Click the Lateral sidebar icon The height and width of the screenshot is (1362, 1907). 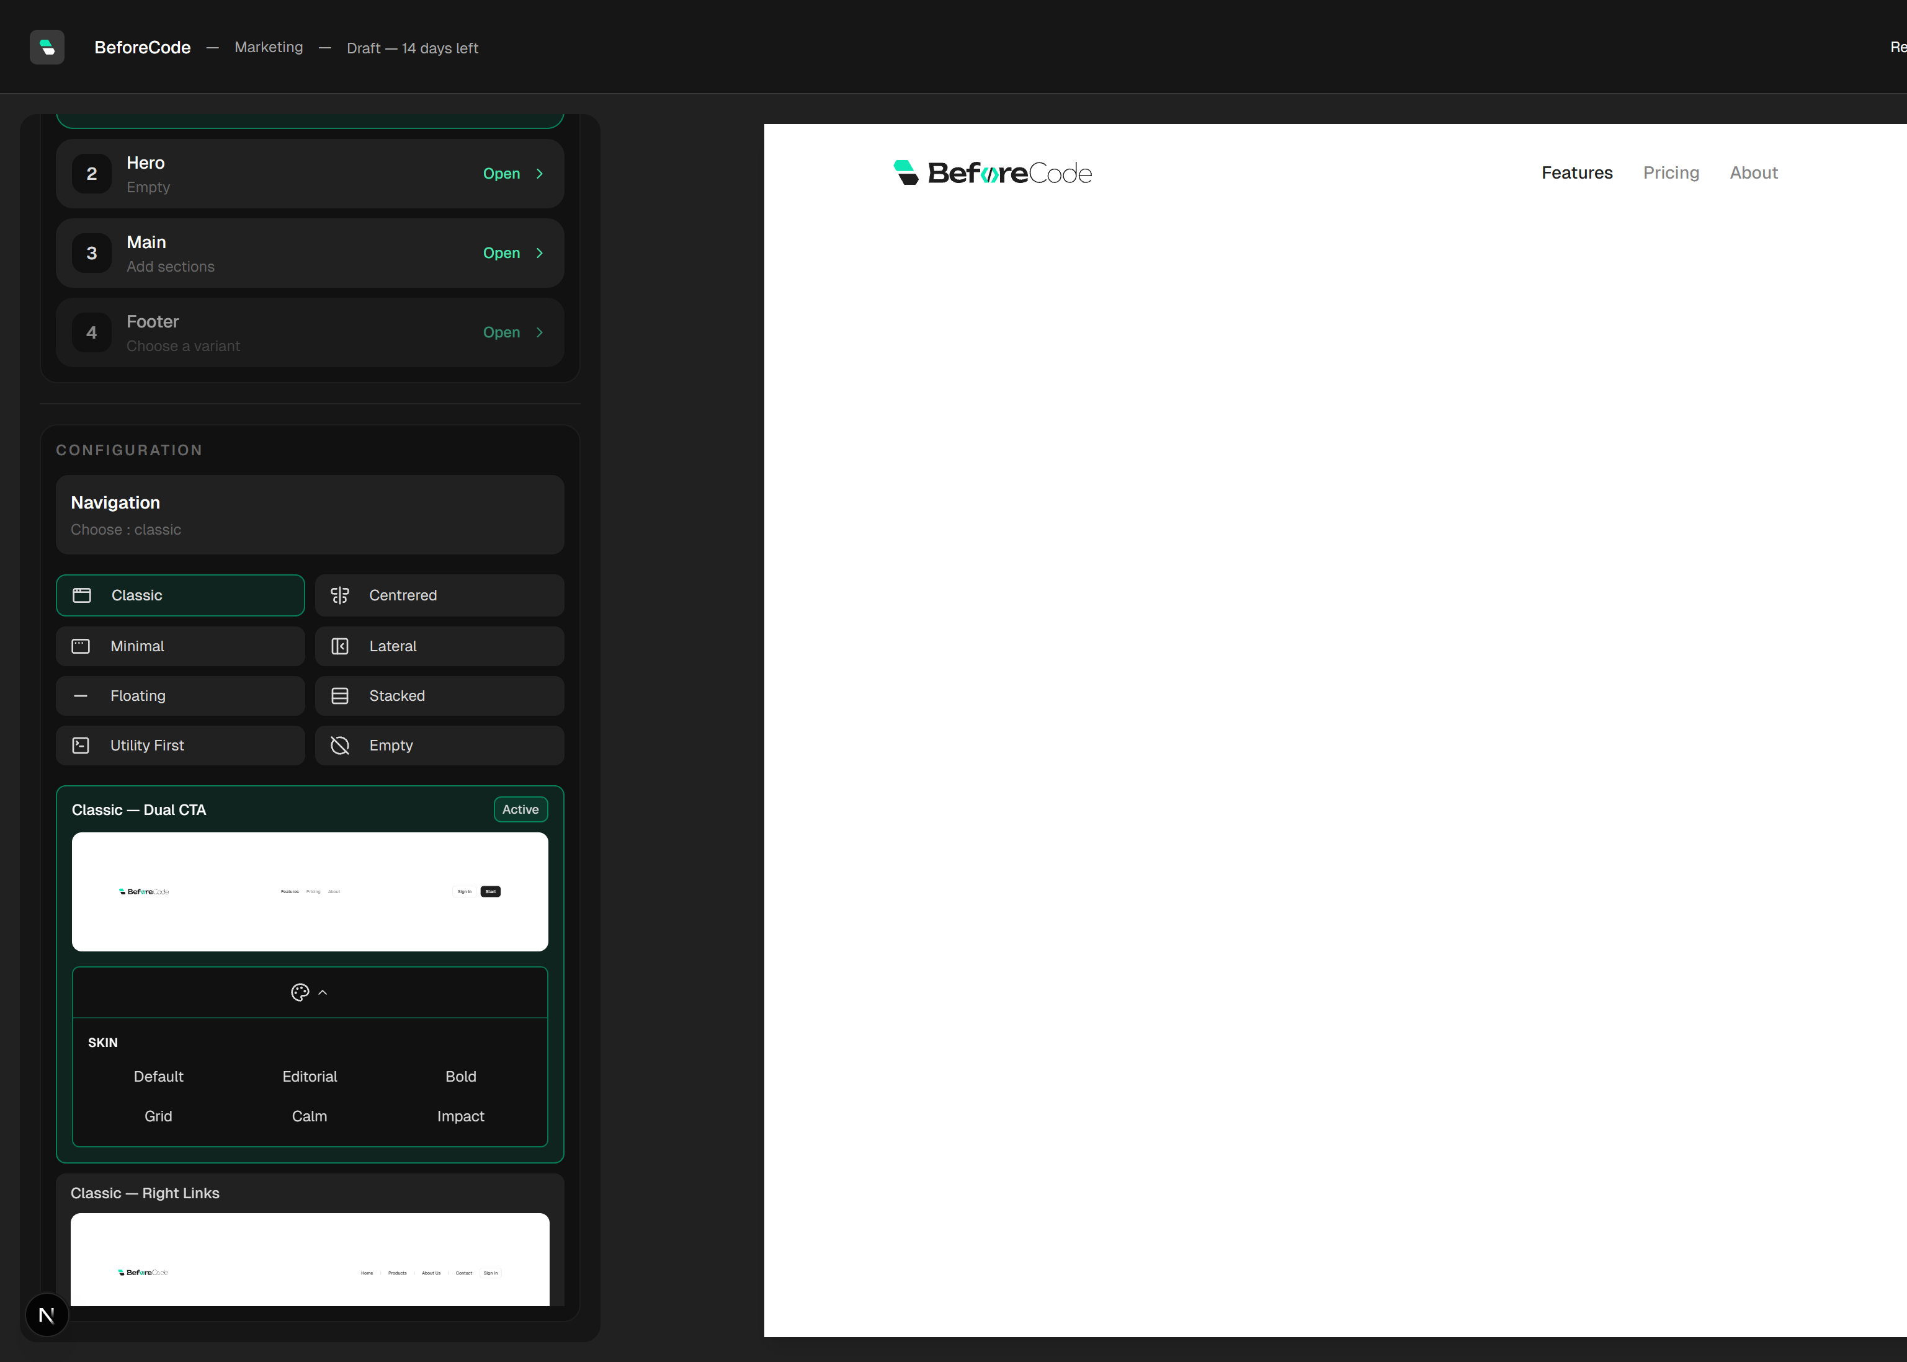click(339, 647)
